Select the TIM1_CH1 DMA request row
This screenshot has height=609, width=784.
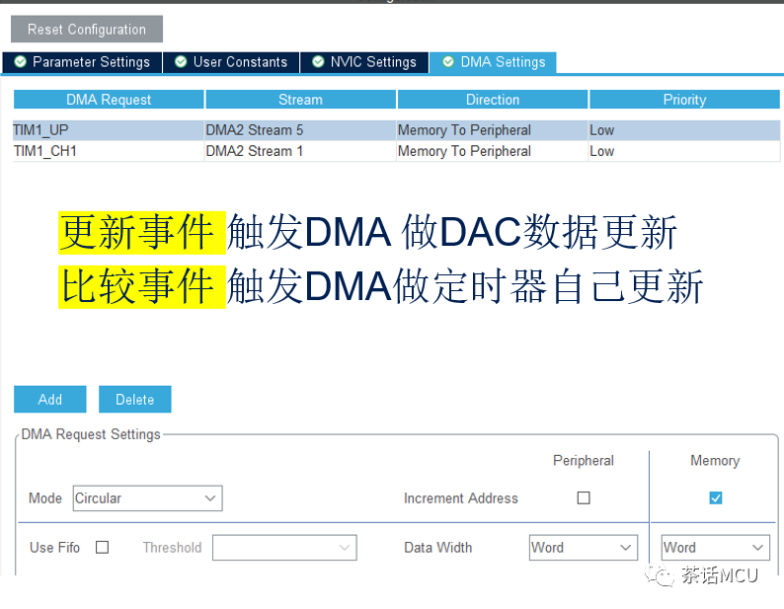click(x=396, y=151)
